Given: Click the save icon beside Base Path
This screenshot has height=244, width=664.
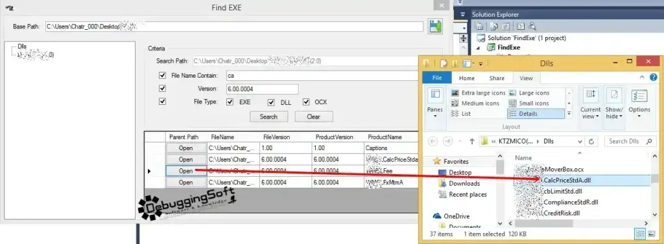Looking at the screenshot, I should point(435,27).
